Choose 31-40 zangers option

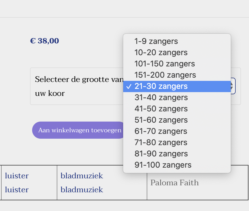[x=161, y=97]
